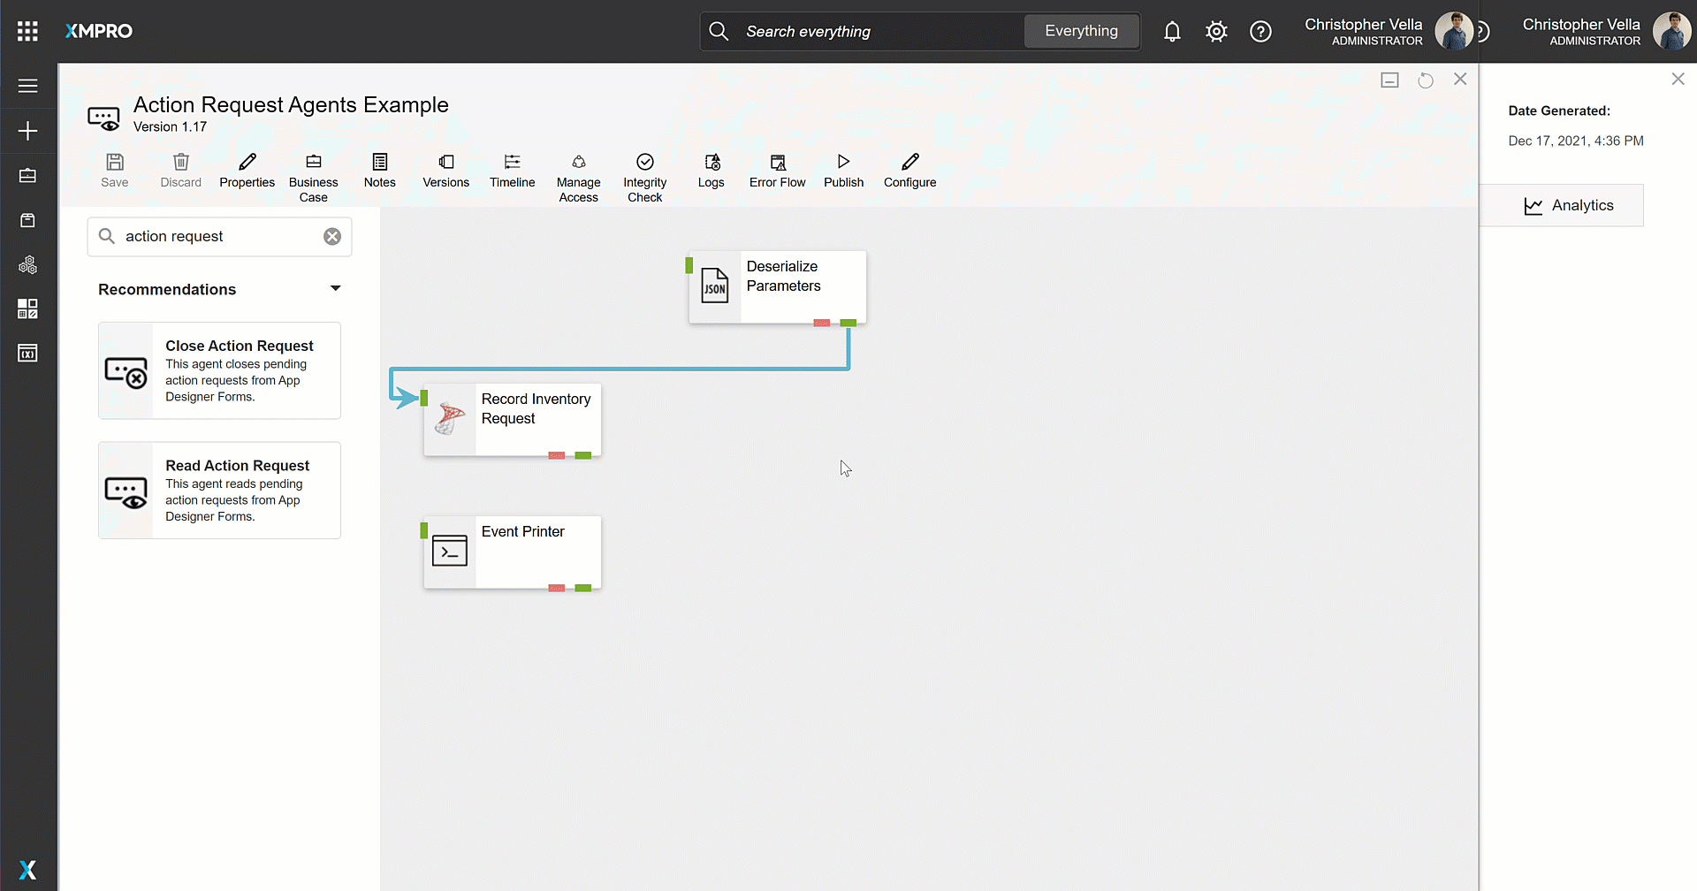Open the Configure option

tap(909, 171)
